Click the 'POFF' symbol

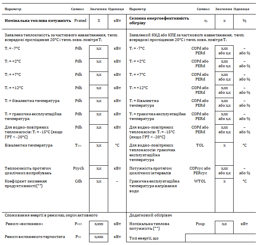pyautogui.click(x=78, y=224)
